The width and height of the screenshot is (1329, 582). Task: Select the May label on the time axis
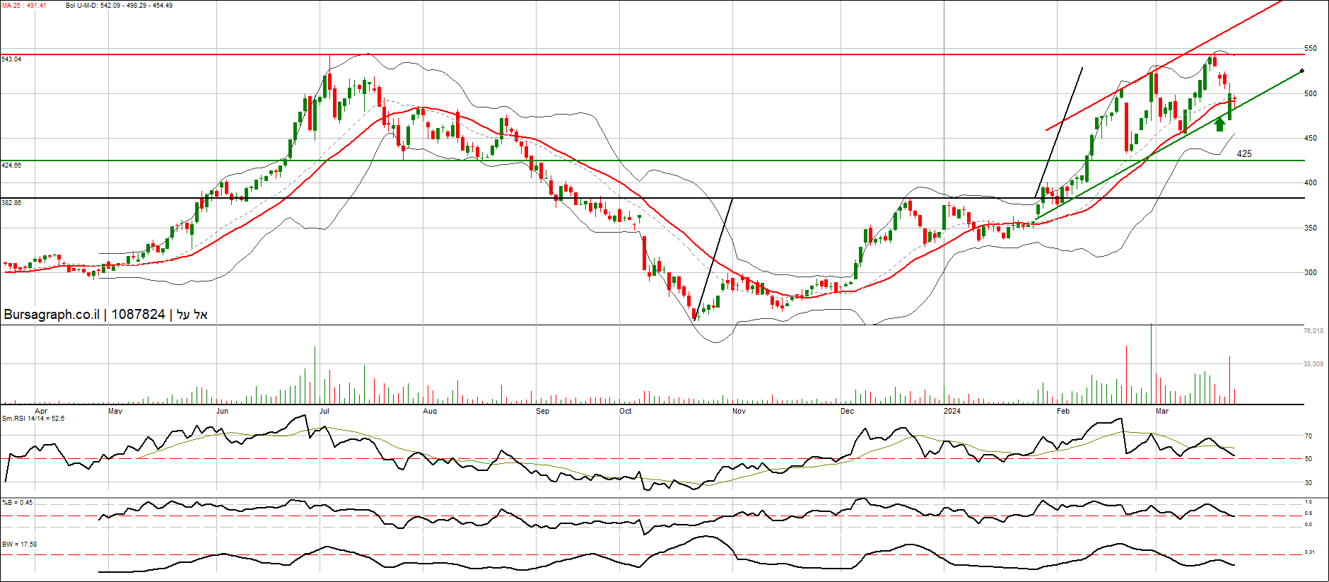pos(115,411)
